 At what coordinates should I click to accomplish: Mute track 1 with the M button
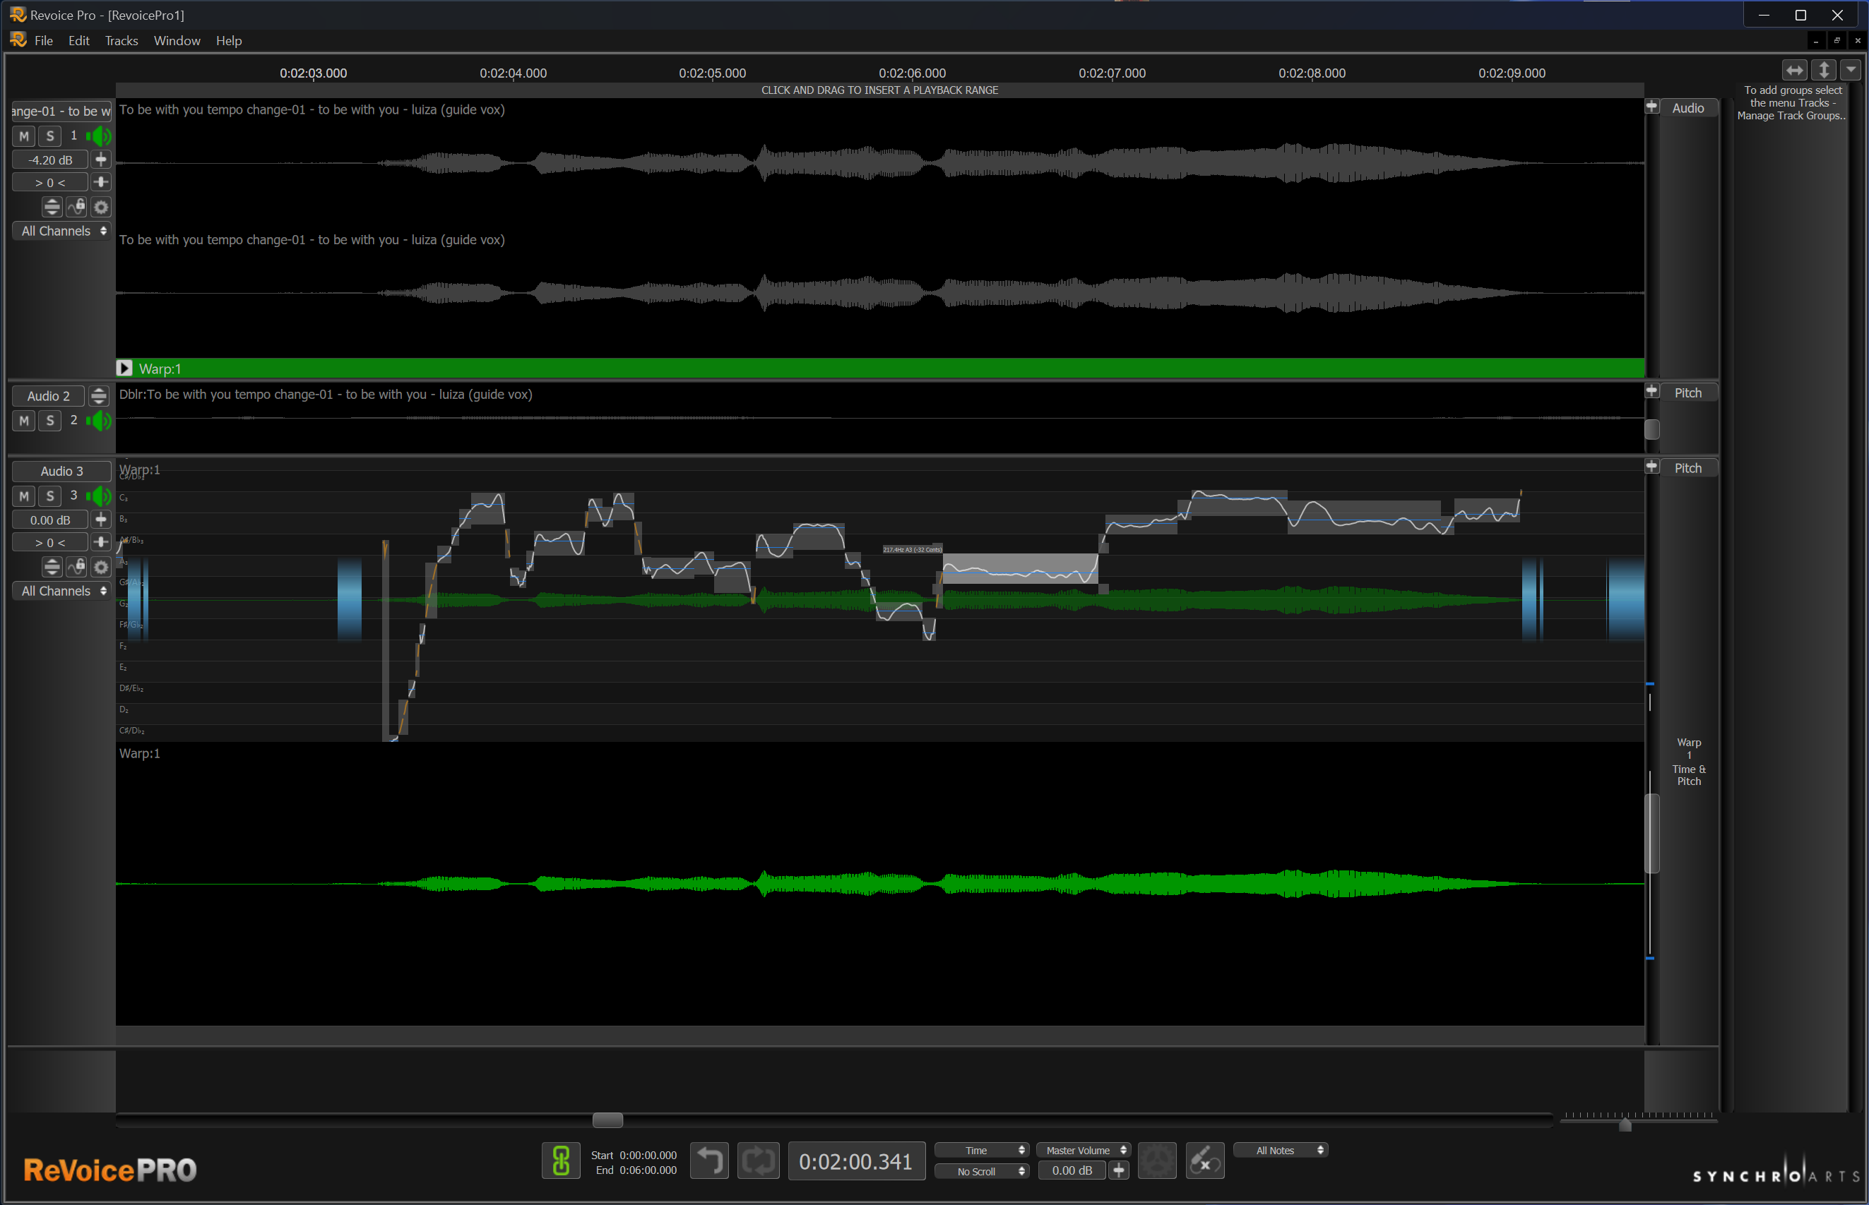(x=24, y=136)
